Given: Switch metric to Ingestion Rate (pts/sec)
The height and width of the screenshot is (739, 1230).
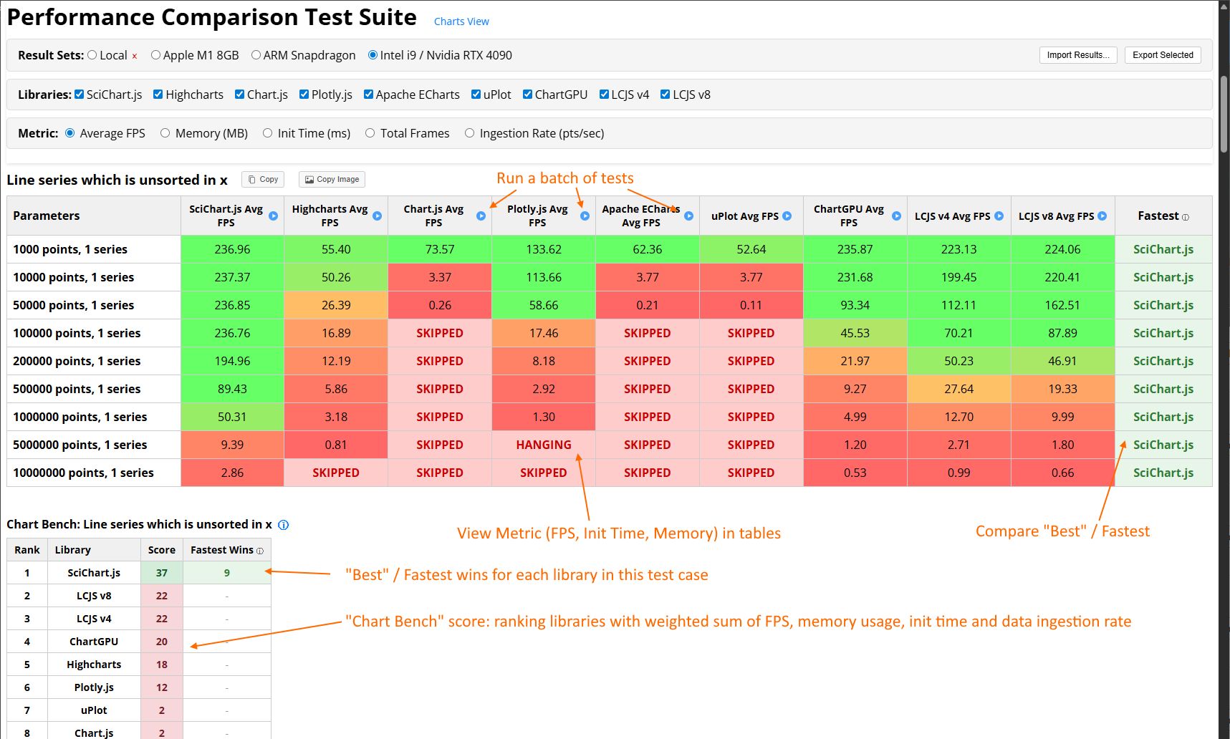Looking at the screenshot, I should pyautogui.click(x=470, y=133).
